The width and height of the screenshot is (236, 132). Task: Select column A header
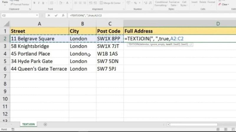pyautogui.click(x=39, y=23)
